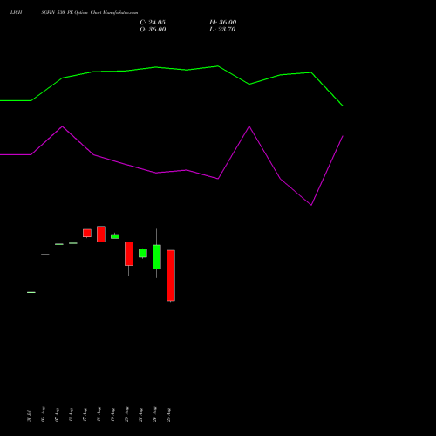
Task: Click the purple line's lowest trough
Action: 311,205
